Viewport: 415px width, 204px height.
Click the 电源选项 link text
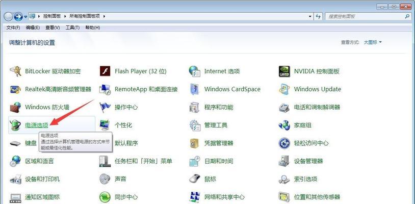click(x=37, y=125)
